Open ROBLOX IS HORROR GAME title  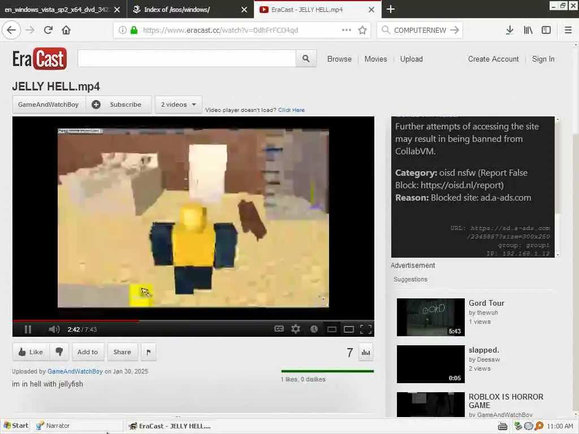(506, 401)
